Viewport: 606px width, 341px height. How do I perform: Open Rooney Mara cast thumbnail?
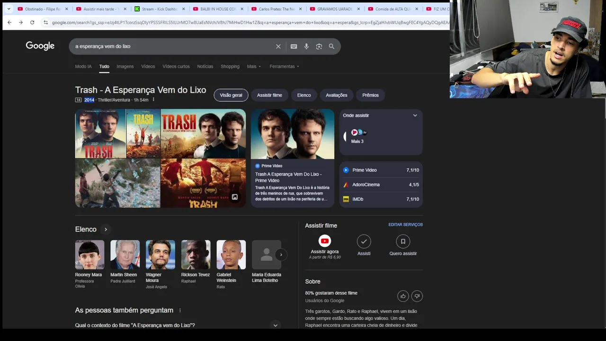coord(89,255)
